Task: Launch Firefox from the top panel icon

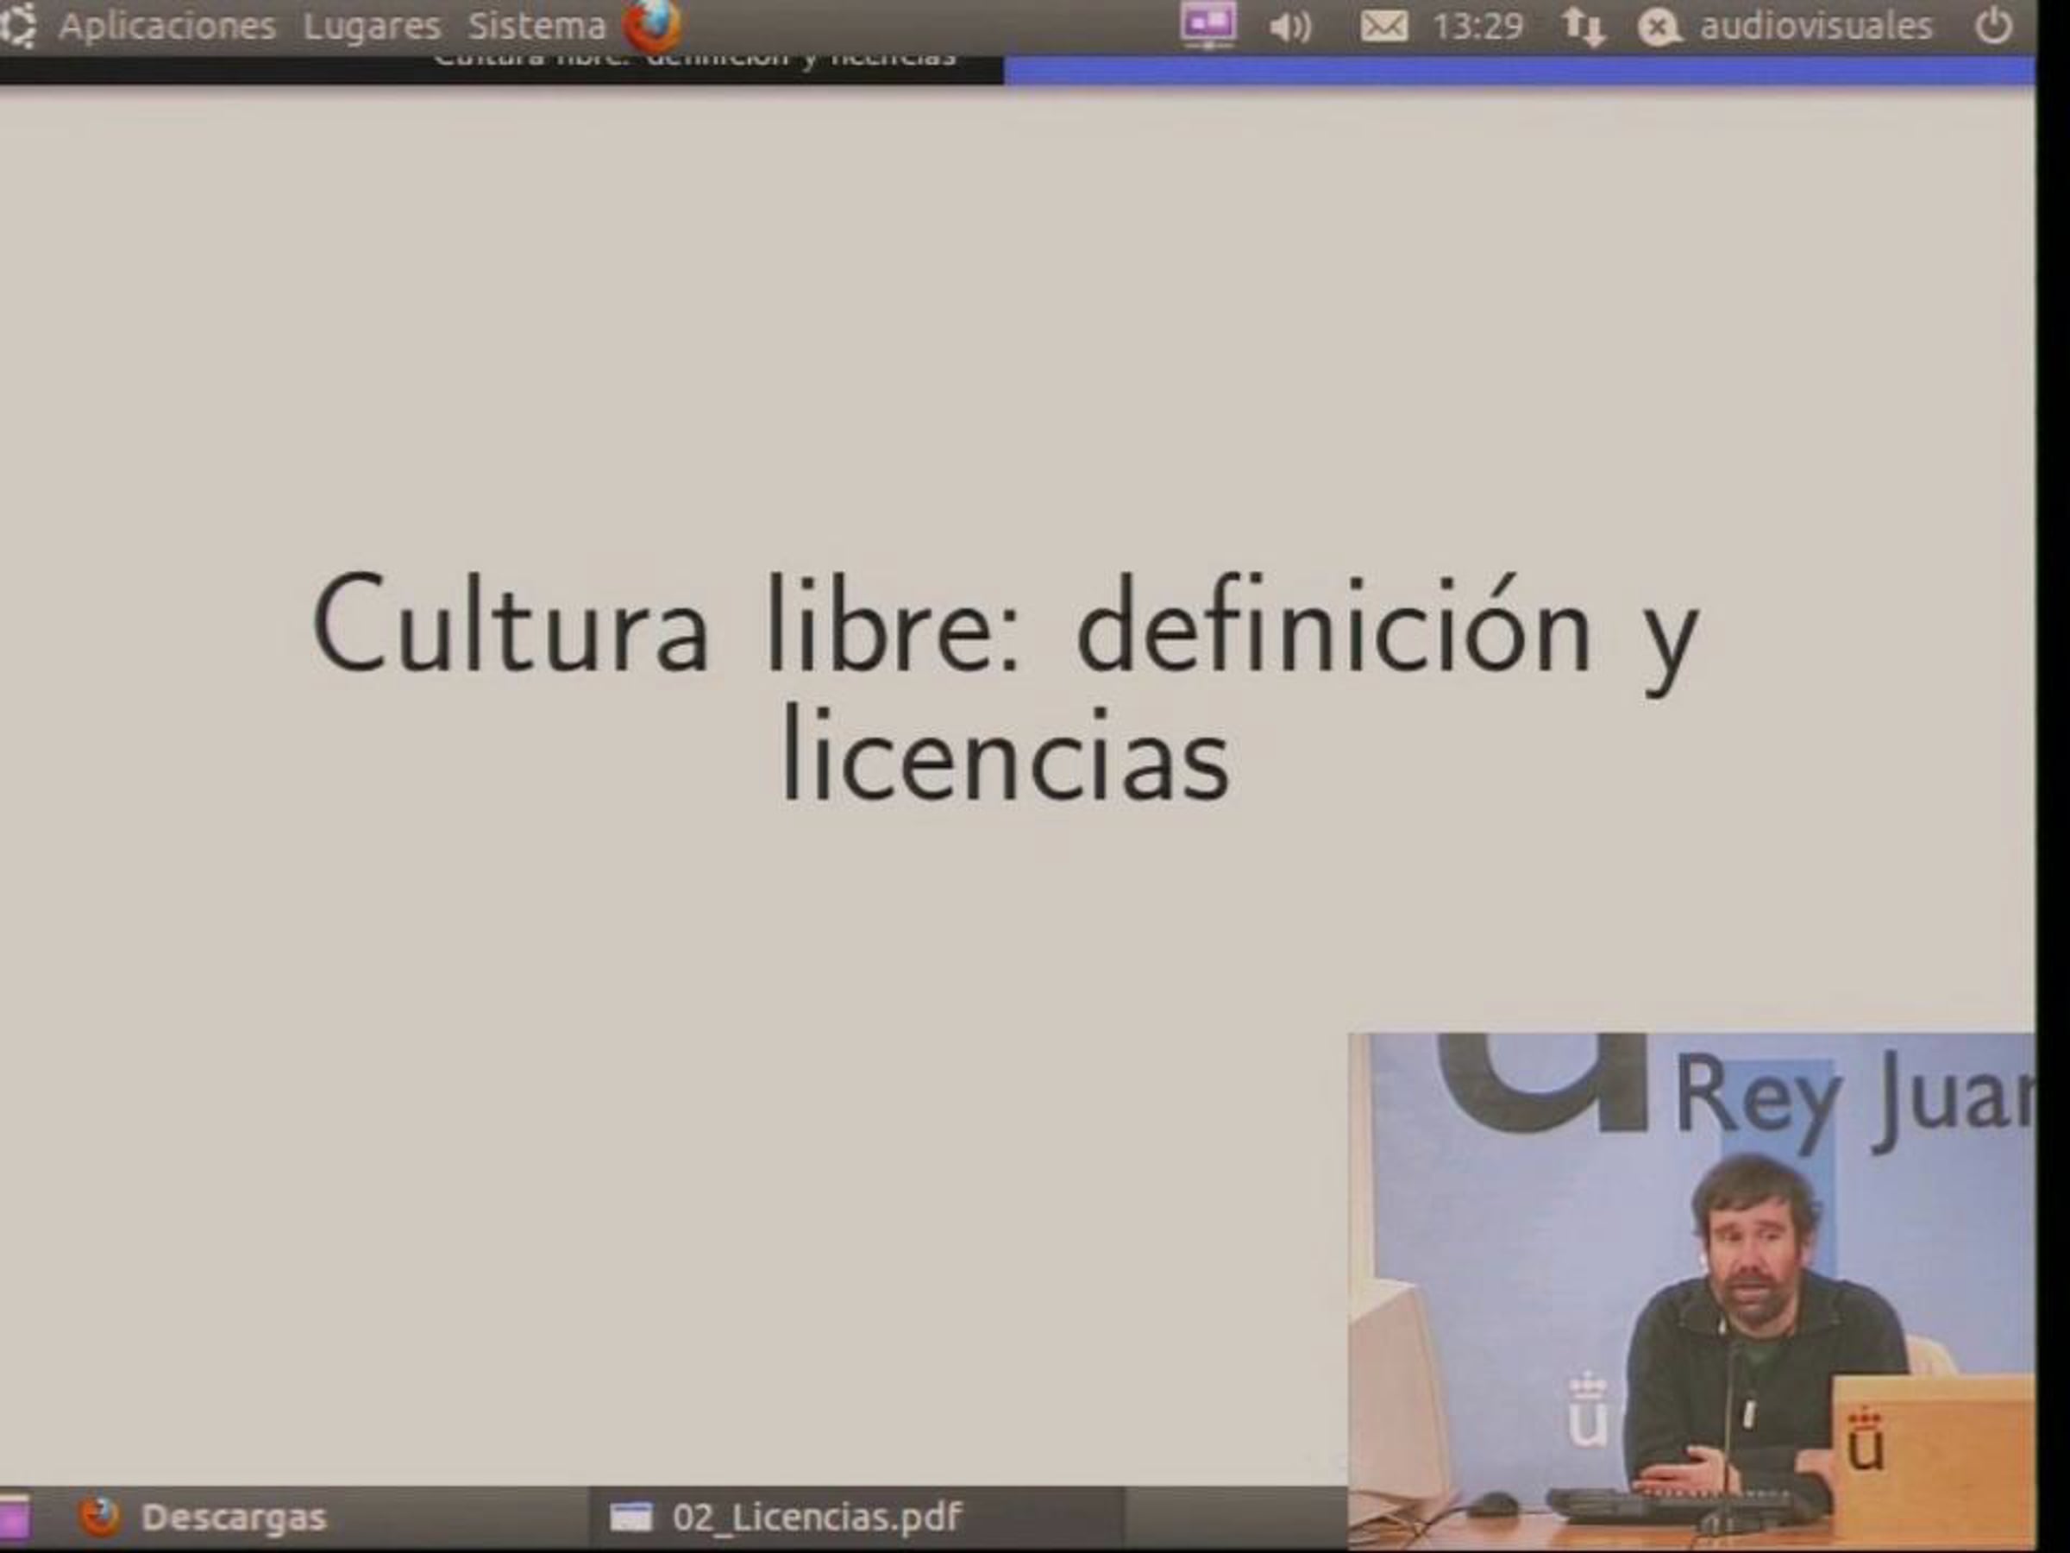Action: (652, 25)
